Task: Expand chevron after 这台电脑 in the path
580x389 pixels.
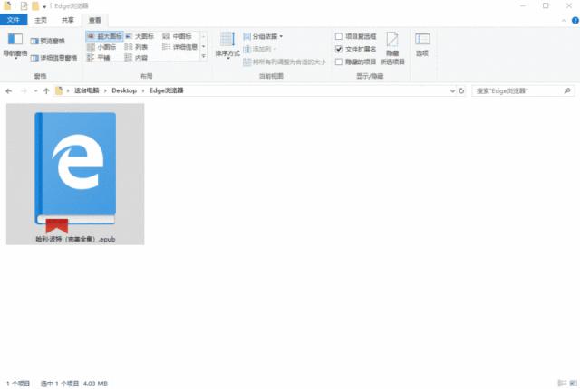Action: click(105, 90)
